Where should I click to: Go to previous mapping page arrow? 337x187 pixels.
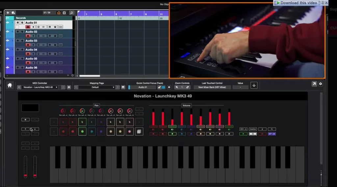[76, 87]
